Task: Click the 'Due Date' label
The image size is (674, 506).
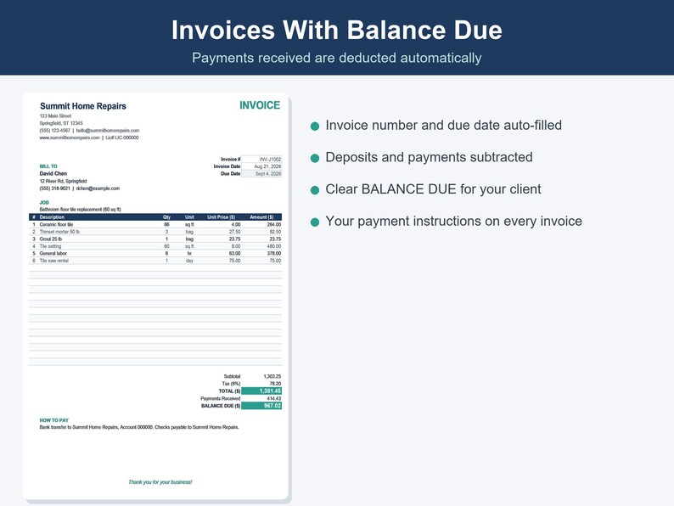Action: (x=230, y=174)
